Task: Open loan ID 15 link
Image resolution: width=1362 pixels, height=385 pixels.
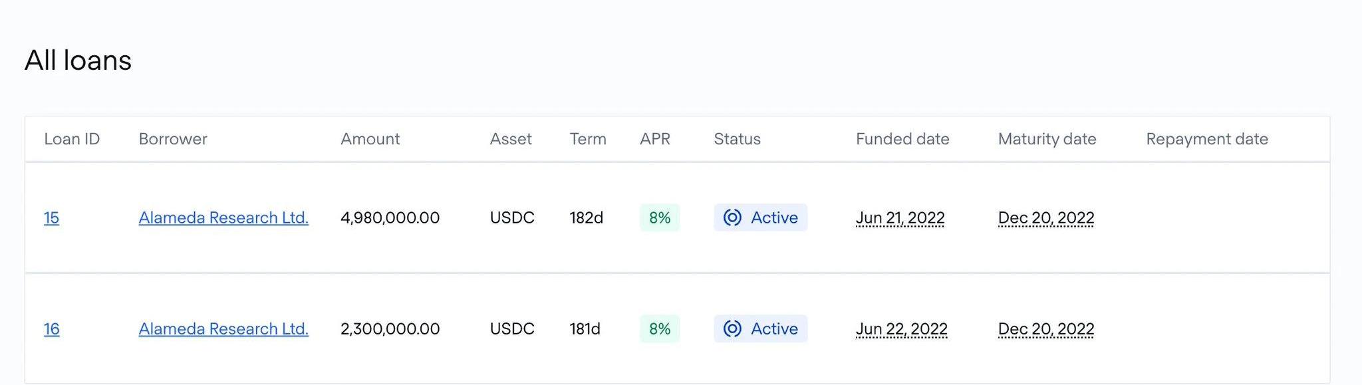Action: click(51, 218)
